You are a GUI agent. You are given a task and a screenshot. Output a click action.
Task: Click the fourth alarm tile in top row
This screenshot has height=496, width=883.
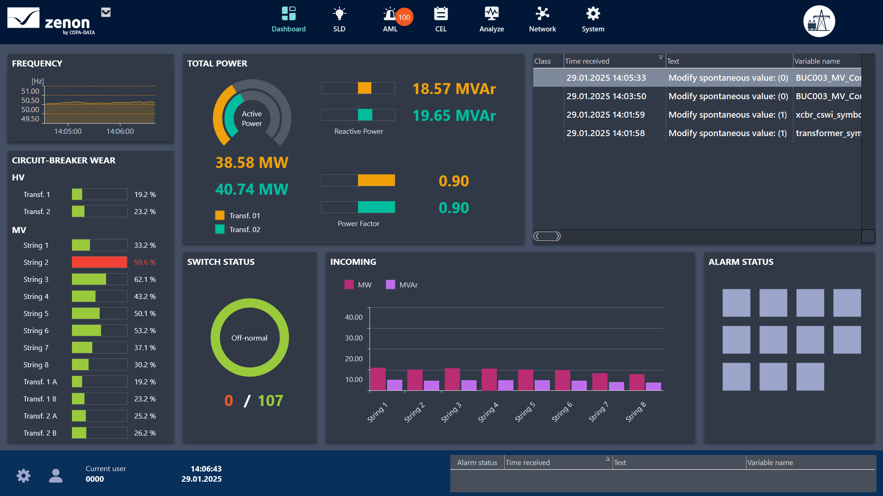847,303
